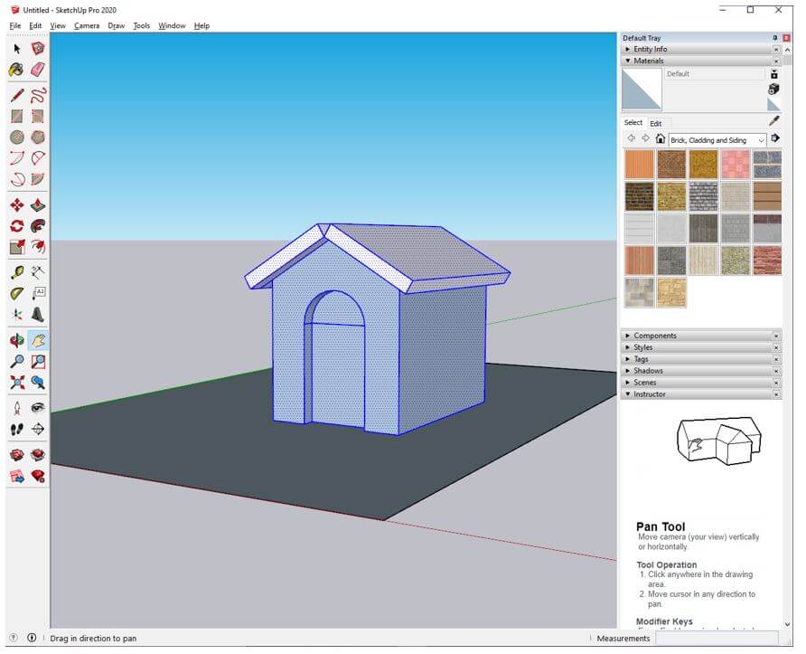Select the Text label tool
This screenshot has width=806, height=654.
pos(38,294)
